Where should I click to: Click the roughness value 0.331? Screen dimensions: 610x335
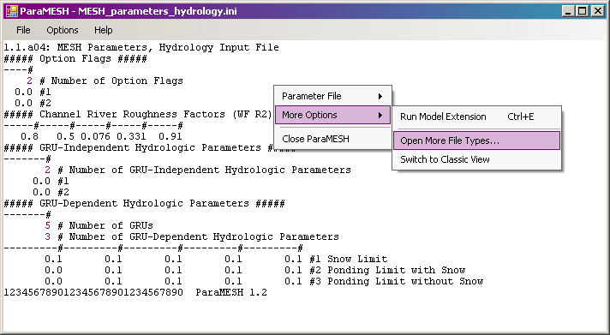point(131,136)
